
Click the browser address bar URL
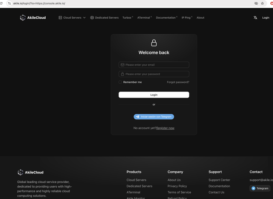point(39,3)
